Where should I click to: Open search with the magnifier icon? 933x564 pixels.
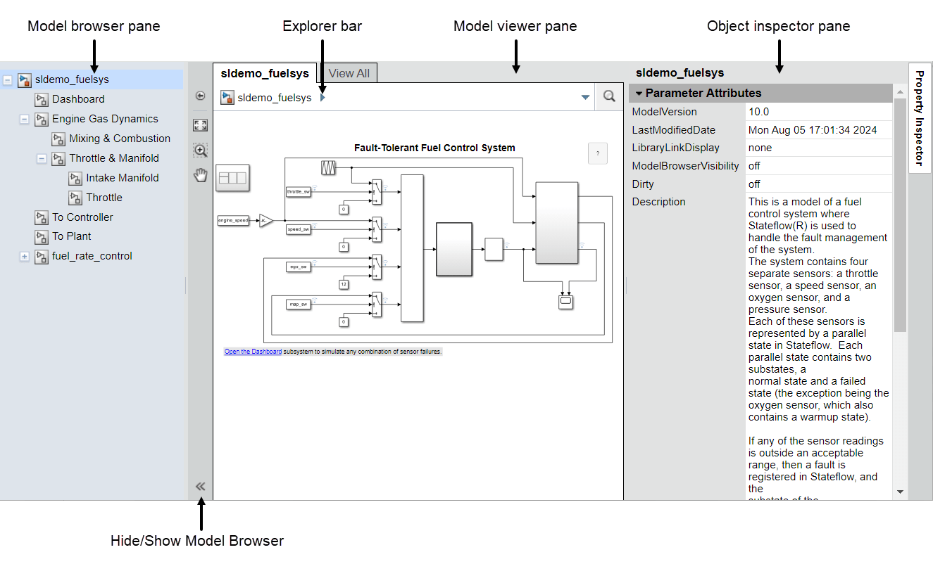[x=608, y=96]
